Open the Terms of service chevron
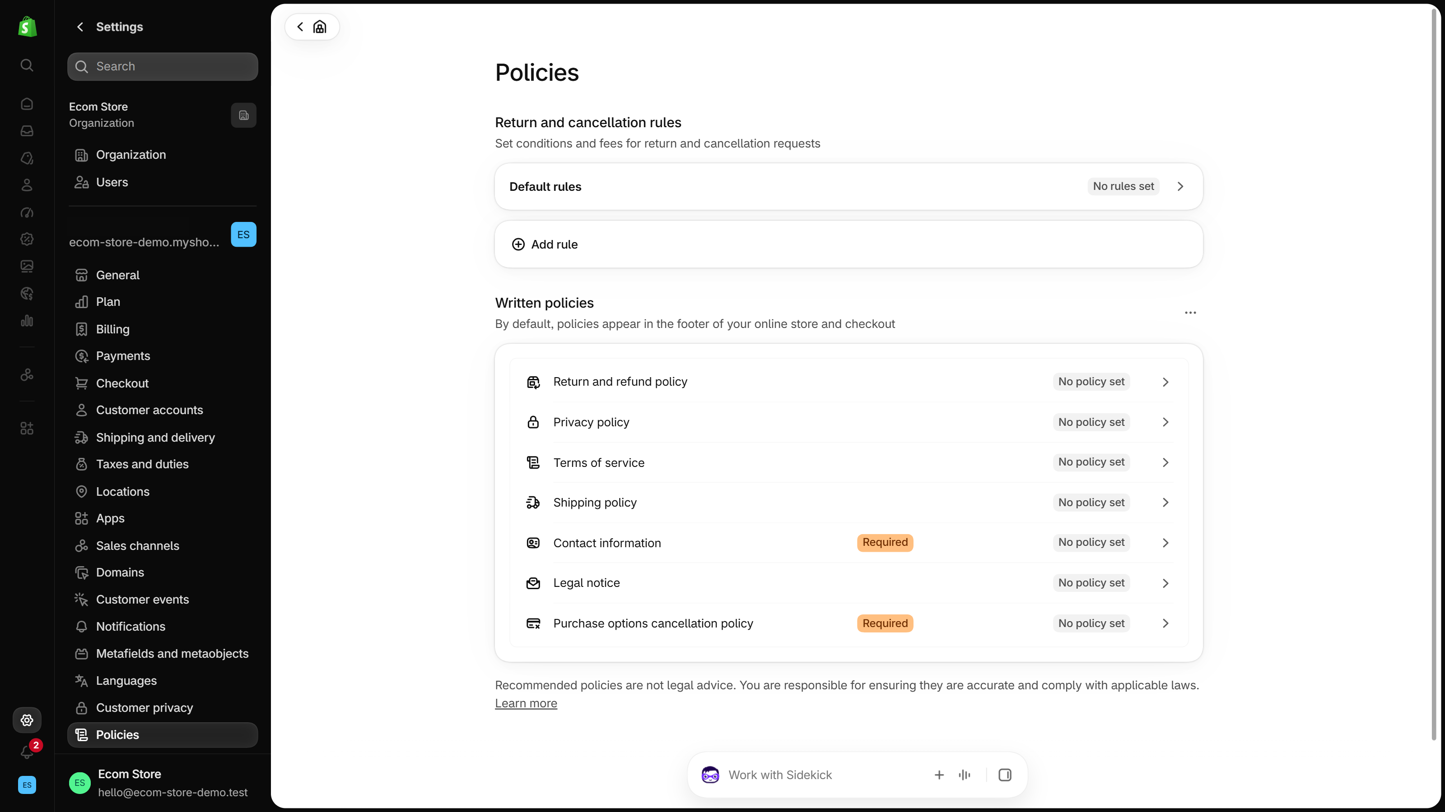 click(1165, 462)
